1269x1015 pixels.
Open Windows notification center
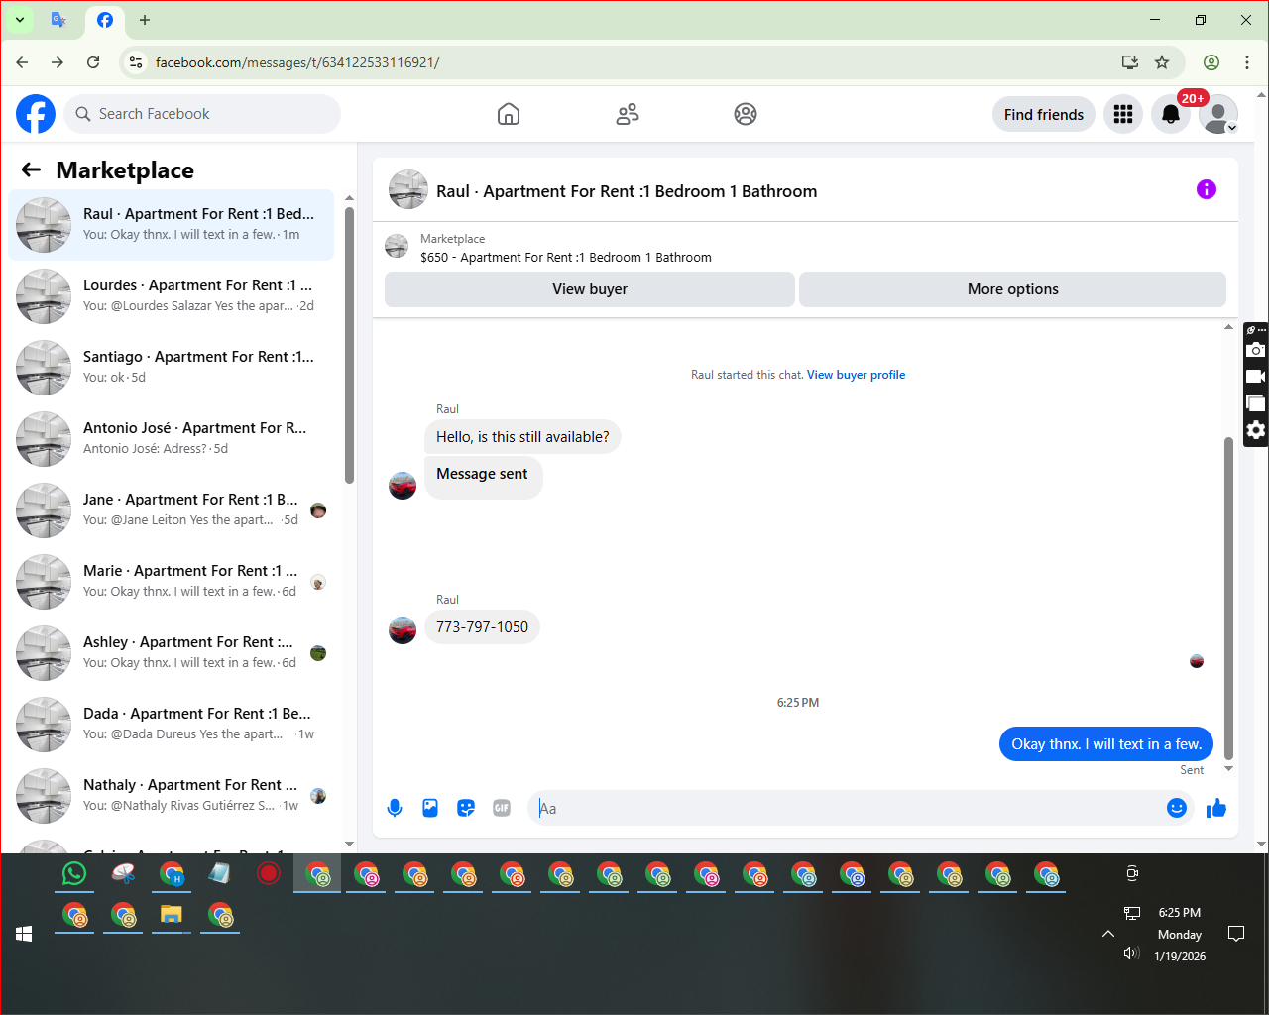click(x=1236, y=934)
